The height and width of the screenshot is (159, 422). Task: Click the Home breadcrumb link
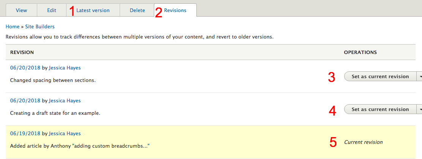tap(13, 26)
